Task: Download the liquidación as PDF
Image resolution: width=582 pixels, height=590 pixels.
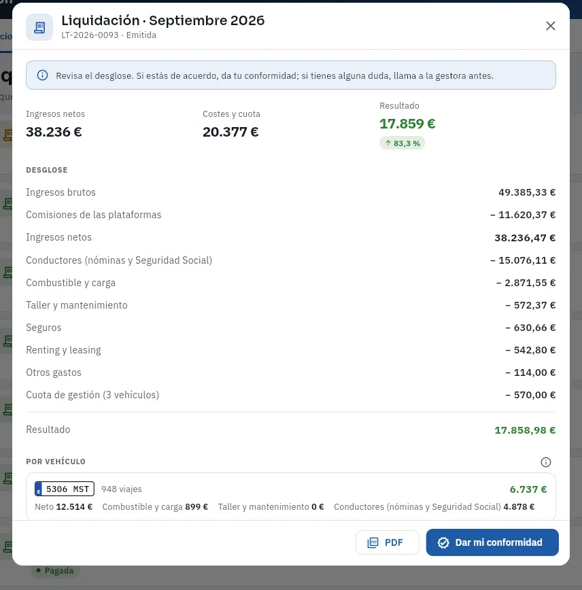Action: [387, 542]
